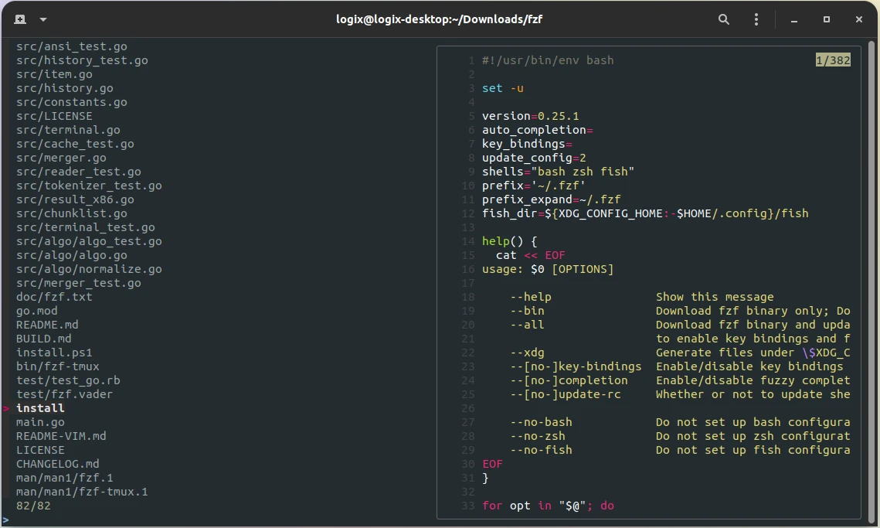Select main.go from the results
This screenshot has height=528, width=880.
[40, 422]
